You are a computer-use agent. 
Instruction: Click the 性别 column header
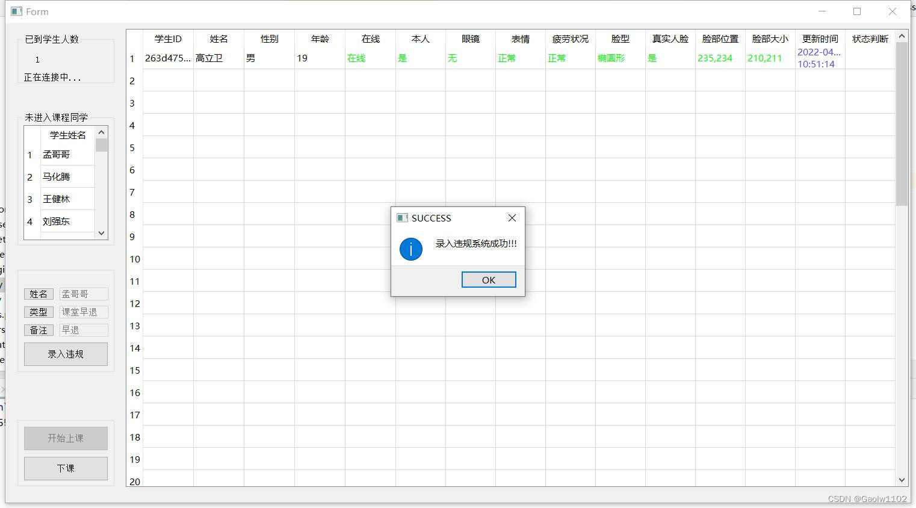tap(269, 39)
